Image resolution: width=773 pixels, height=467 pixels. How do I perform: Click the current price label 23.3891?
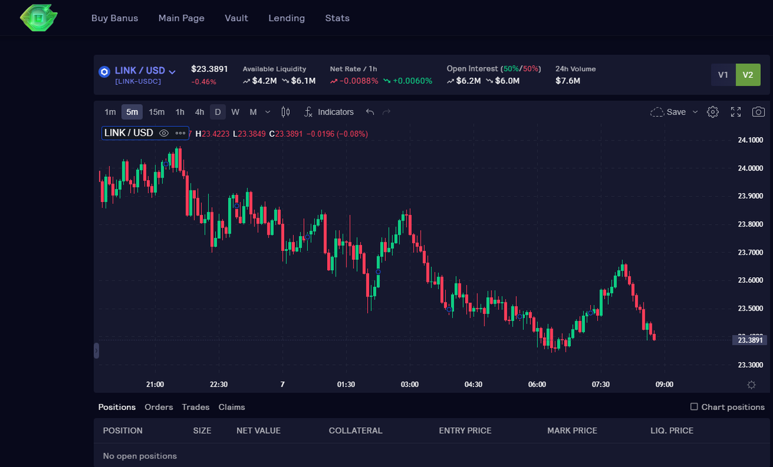click(x=749, y=340)
